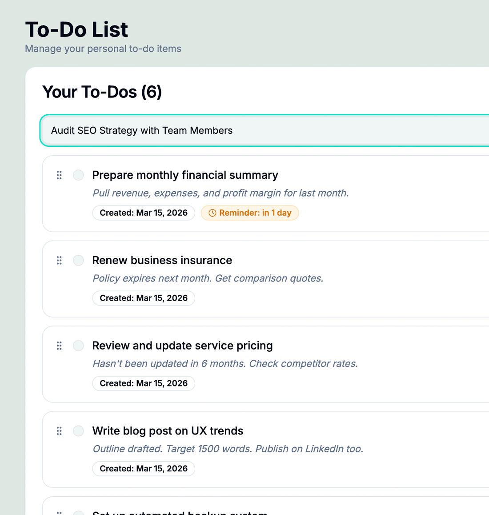The height and width of the screenshot is (515, 489).
Task: Click the drag handle for Renew business insurance
Action: pyautogui.click(x=59, y=261)
